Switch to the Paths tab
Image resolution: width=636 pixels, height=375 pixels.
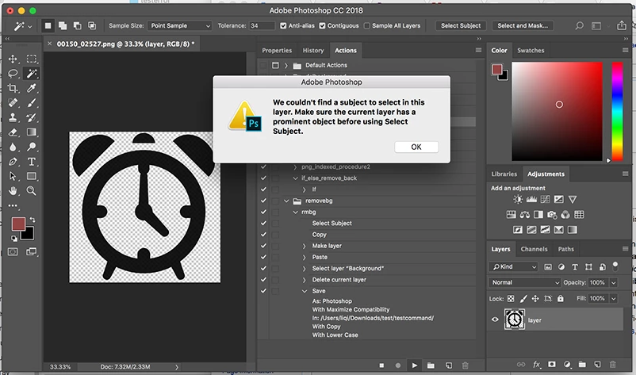tap(566, 249)
